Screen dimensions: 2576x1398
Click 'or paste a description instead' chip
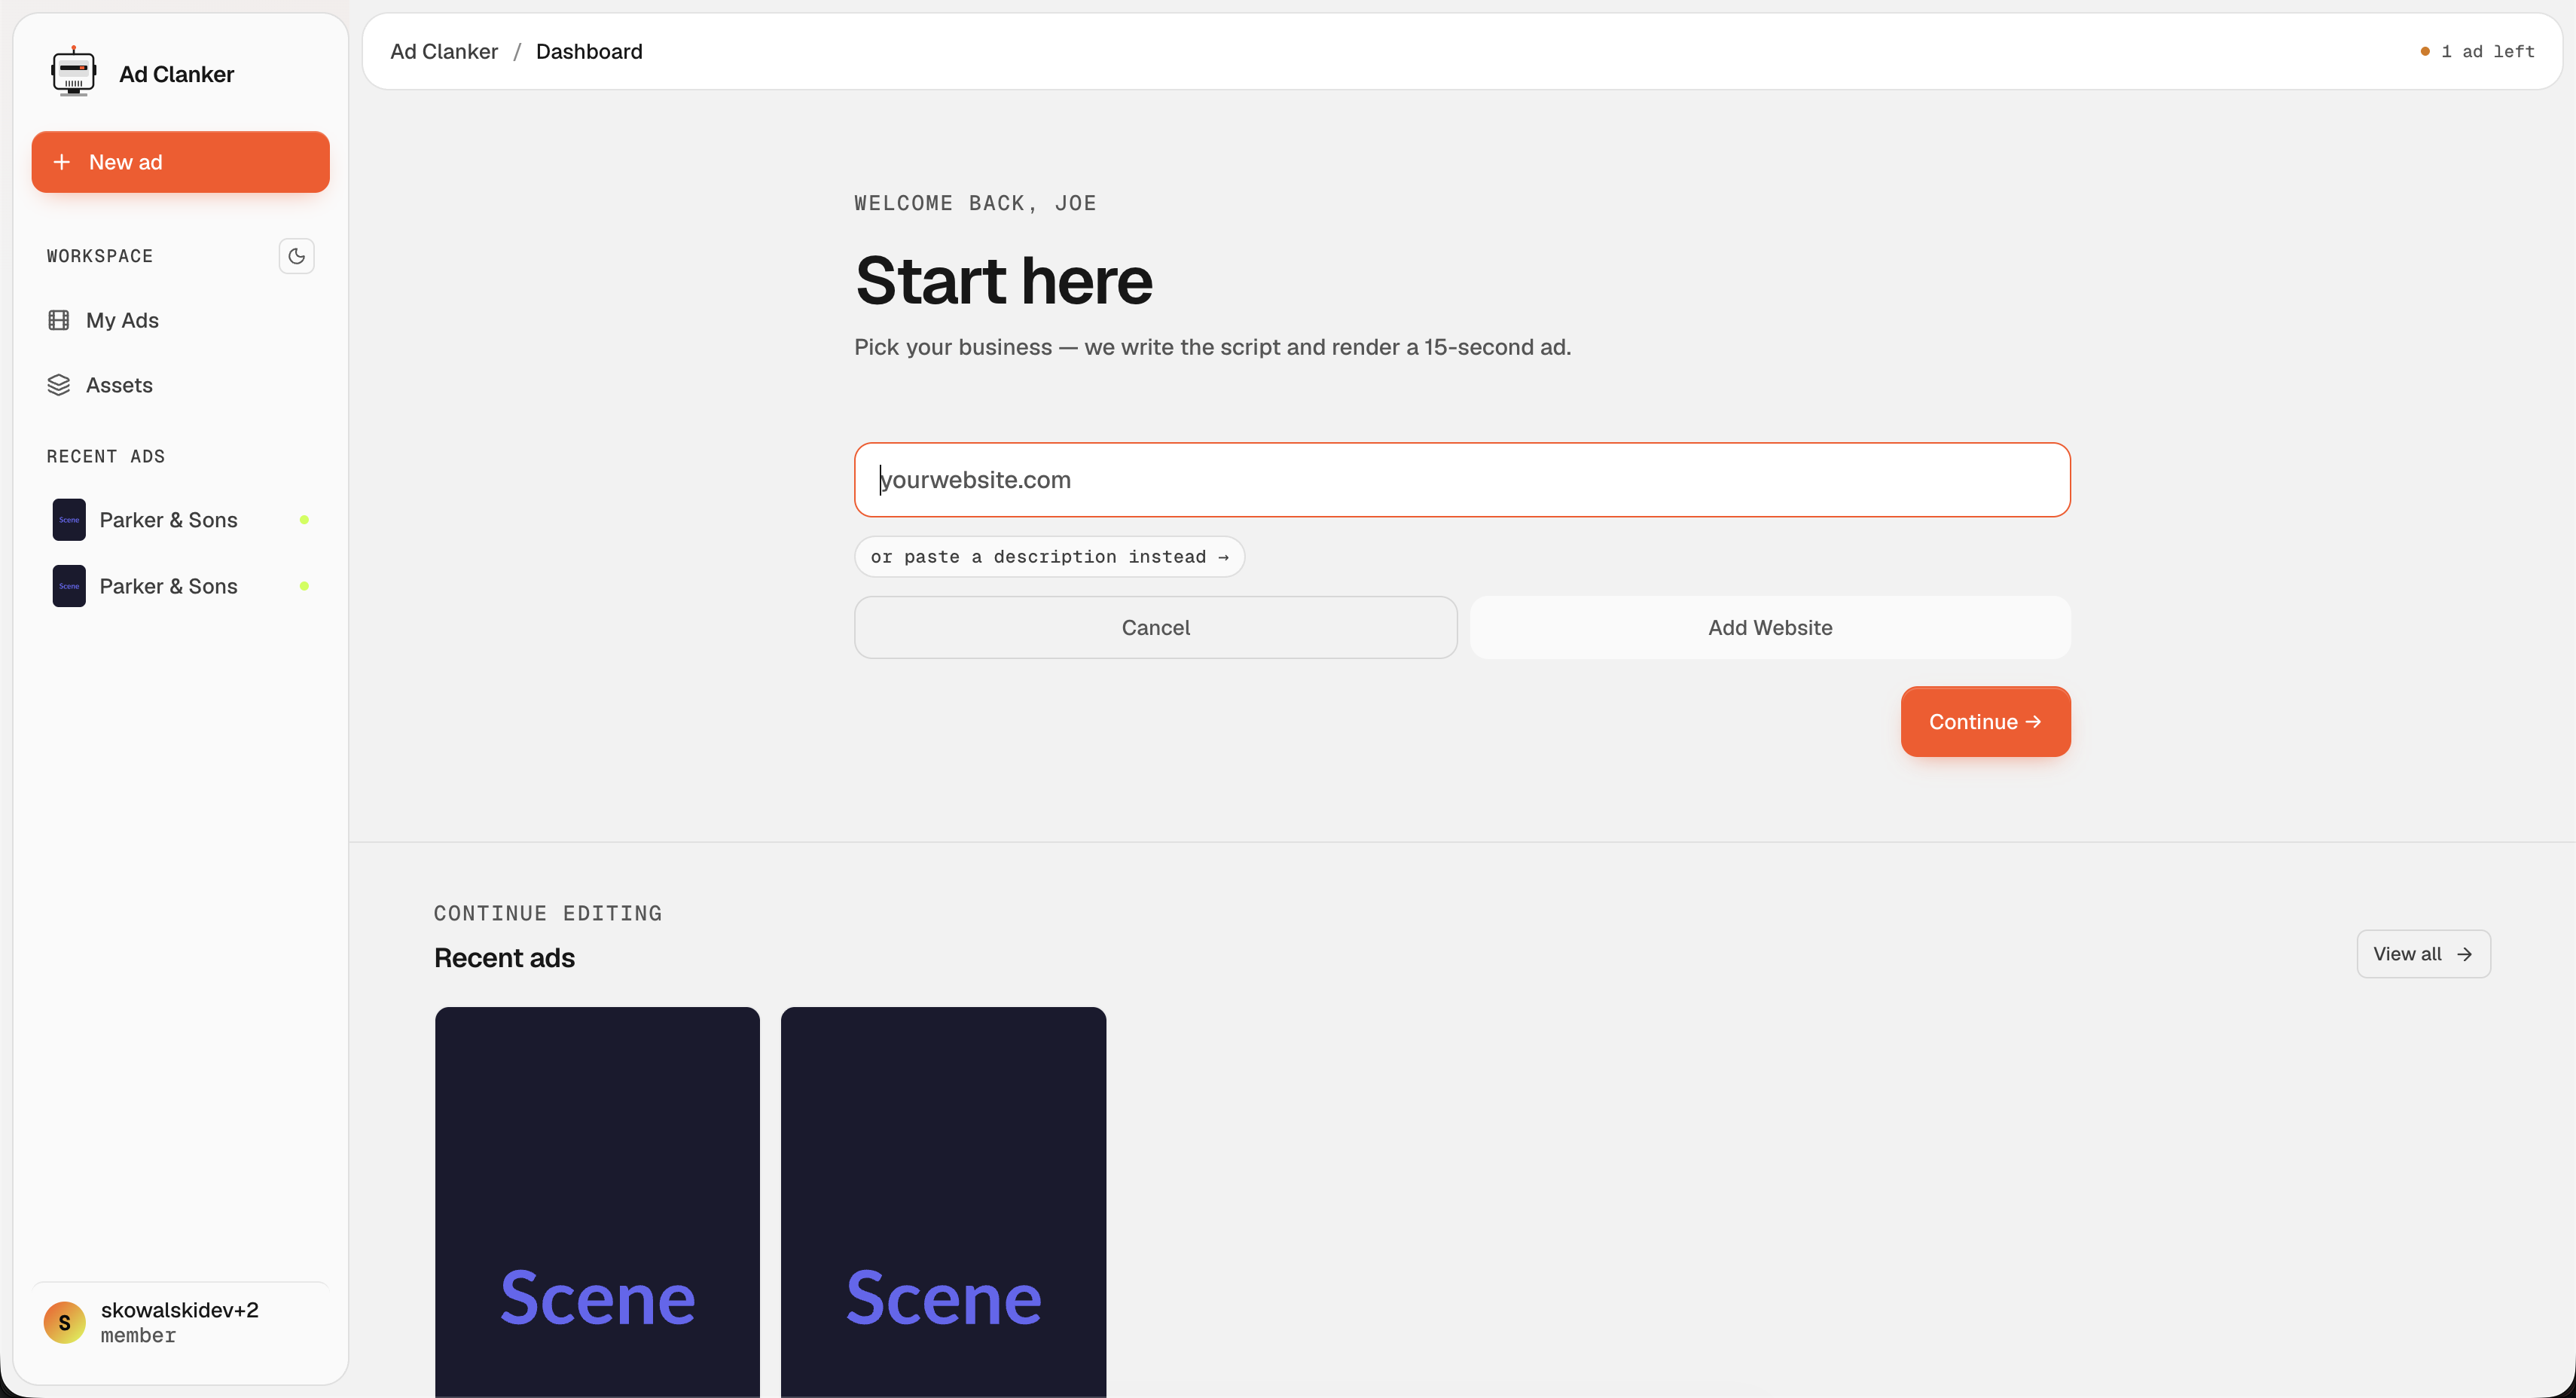[1049, 557]
